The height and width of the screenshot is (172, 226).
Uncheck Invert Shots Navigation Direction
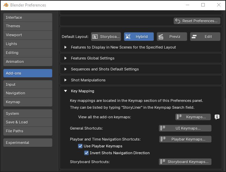click(87, 153)
